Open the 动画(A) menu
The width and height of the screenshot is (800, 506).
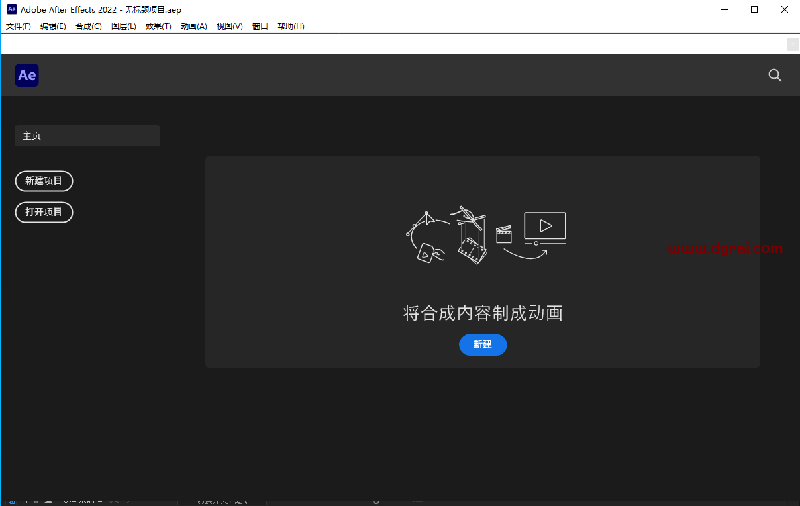pyautogui.click(x=193, y=26)
